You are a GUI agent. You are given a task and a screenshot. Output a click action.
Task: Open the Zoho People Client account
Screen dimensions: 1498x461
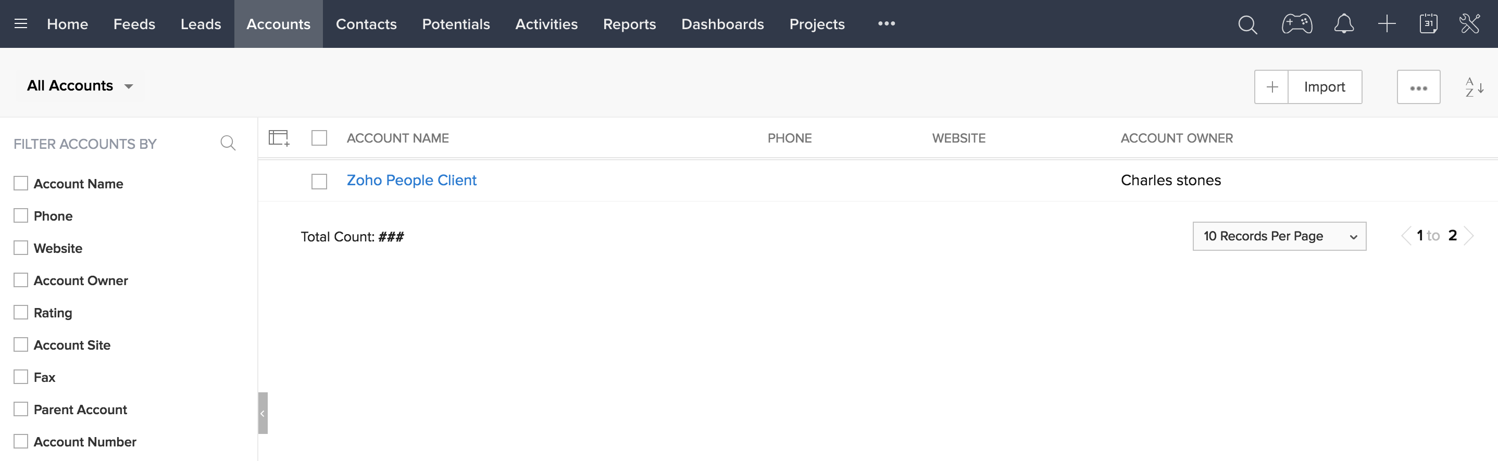click(x=411, y=181)
